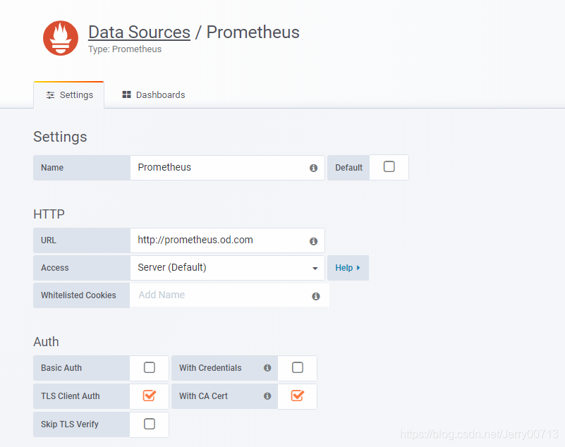Uncheck the TLS Client Auth checkbox
The width and height of the screenshot is (565, 447).
point(150,396)
